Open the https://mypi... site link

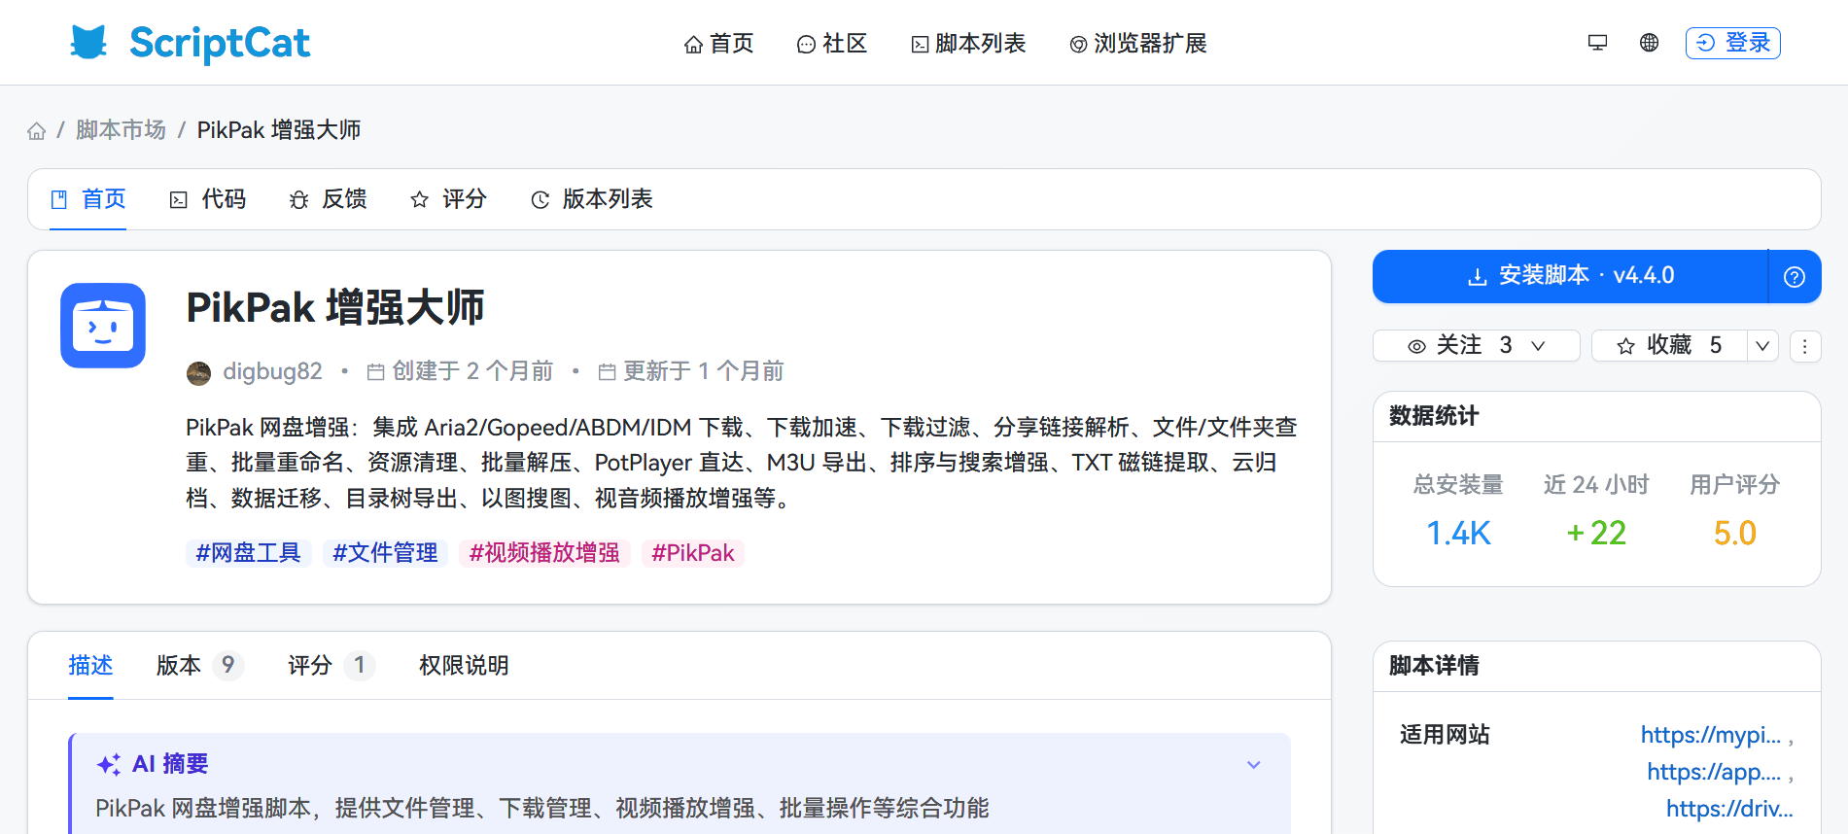pos(1711,736)
